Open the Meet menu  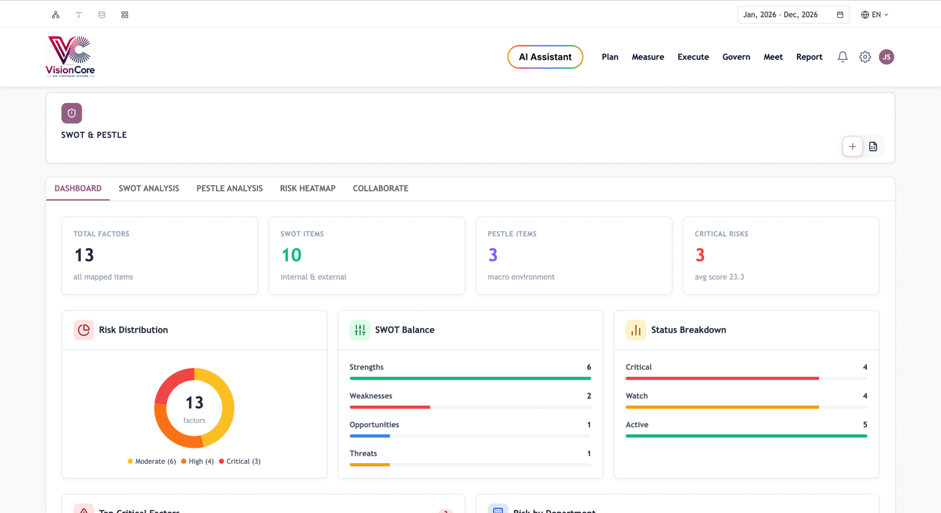[773, 57]
